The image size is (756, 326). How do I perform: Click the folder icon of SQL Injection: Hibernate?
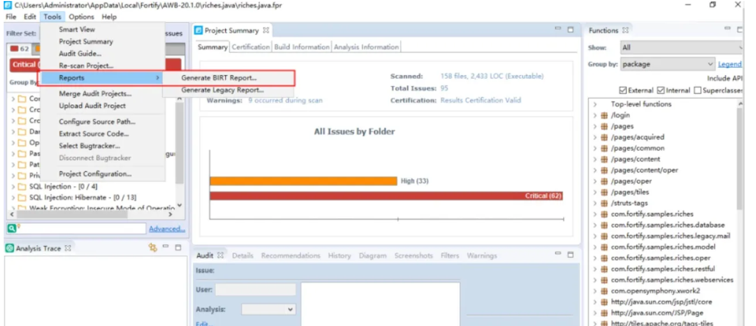22,197
